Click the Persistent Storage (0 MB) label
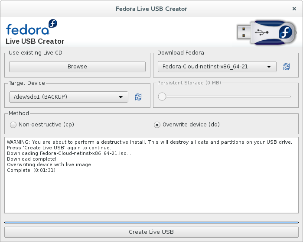 (x=189, y=83)
